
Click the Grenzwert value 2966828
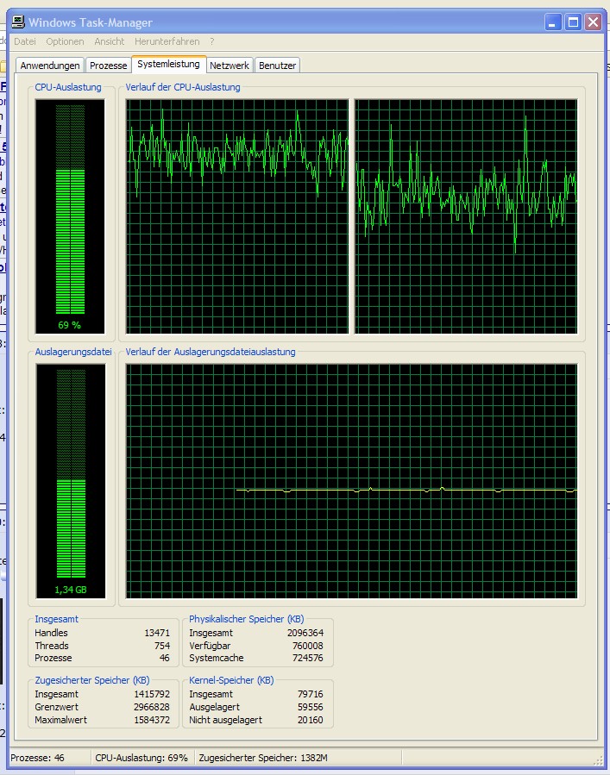pos(152,707)
